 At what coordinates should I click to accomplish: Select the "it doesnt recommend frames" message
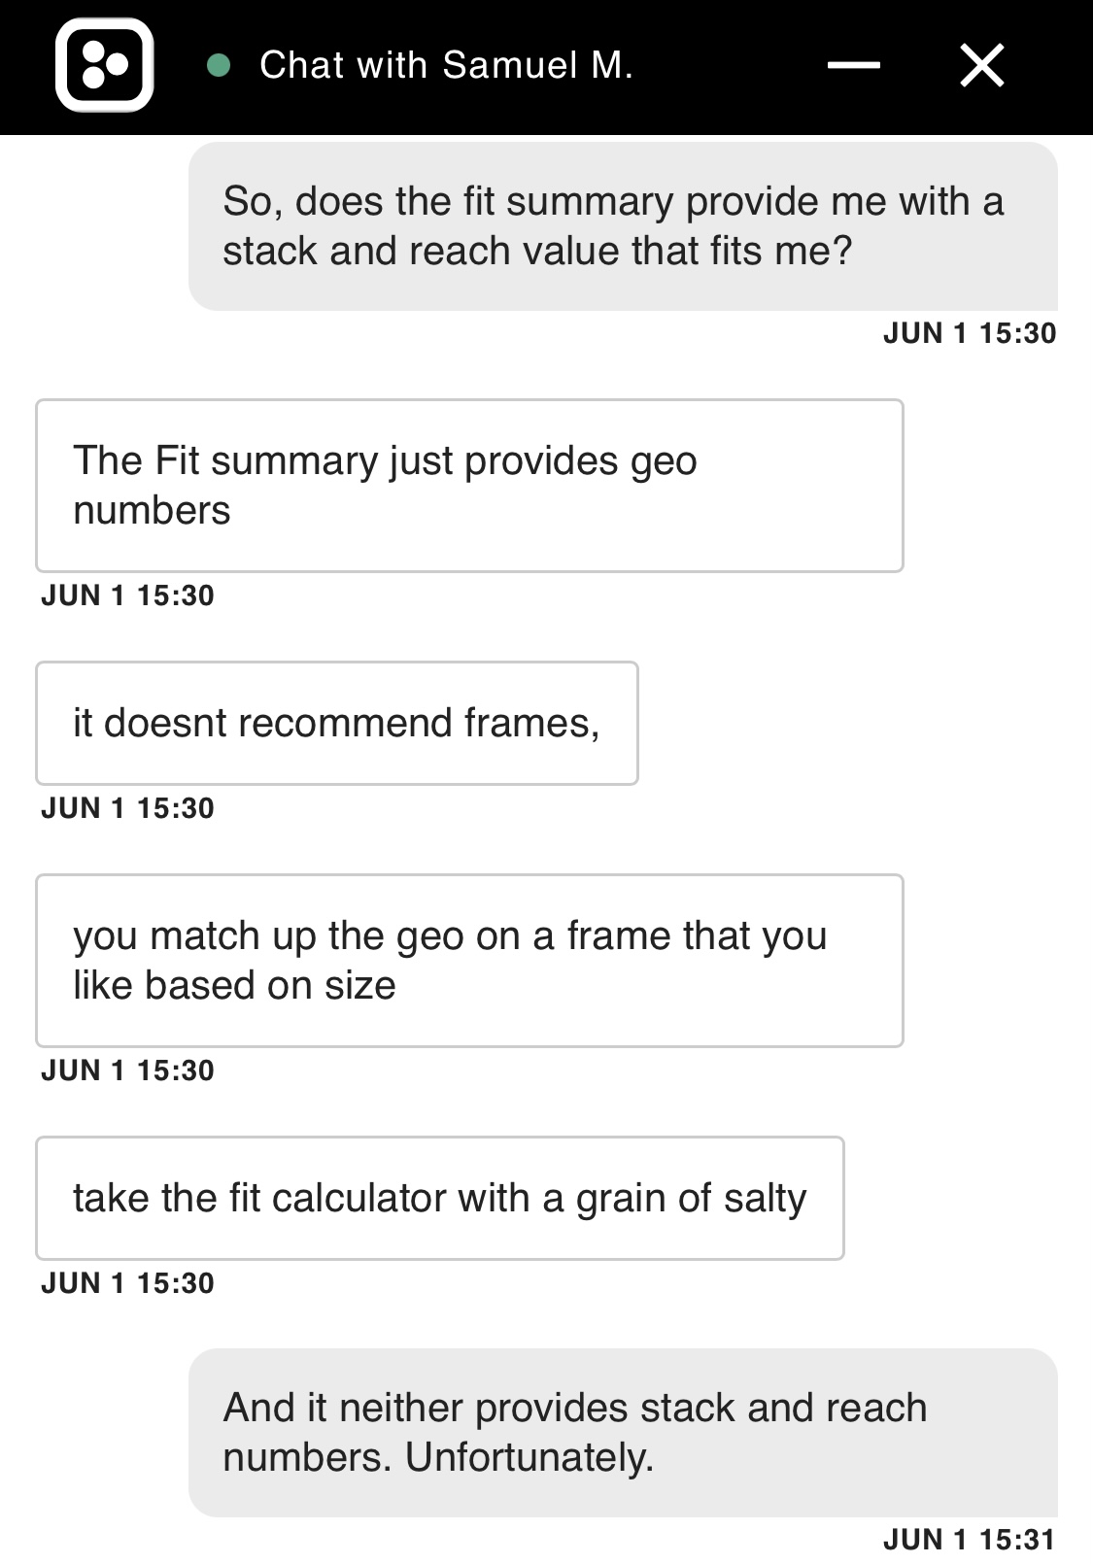tap(336, 723)
